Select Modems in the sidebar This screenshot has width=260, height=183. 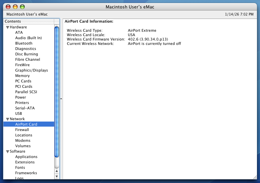click(x=23, y=140)
